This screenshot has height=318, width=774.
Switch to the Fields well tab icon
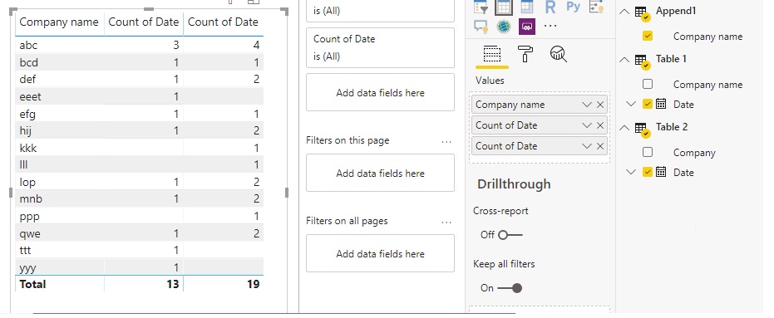click(x=491, y=54)
